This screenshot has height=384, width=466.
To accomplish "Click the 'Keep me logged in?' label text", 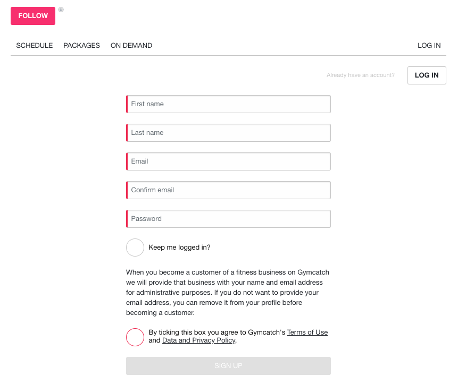I will tap(179, 248).
